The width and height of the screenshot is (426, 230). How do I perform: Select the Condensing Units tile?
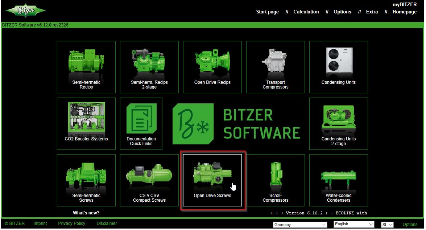(x=338, y=67)
